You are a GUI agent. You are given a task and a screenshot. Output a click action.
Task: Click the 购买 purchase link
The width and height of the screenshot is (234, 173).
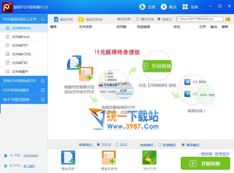(x=173, y=7)
